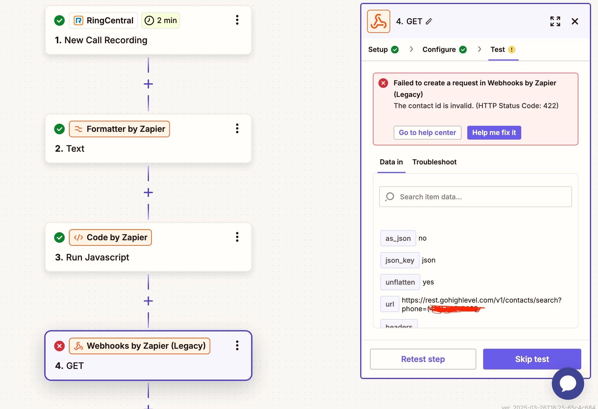Viewport: 598px width, 409px height.
Task: Expand the step editor panel fullscreen
Action: [555, 21]
